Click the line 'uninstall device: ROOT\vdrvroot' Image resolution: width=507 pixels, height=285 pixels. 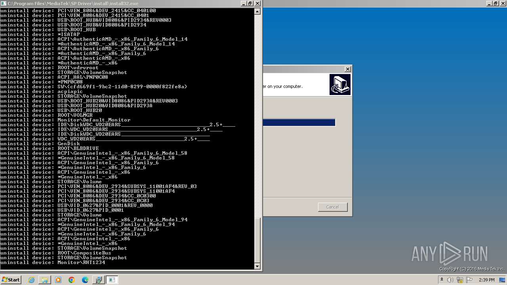pyautogui.click(x=50, y=68)
